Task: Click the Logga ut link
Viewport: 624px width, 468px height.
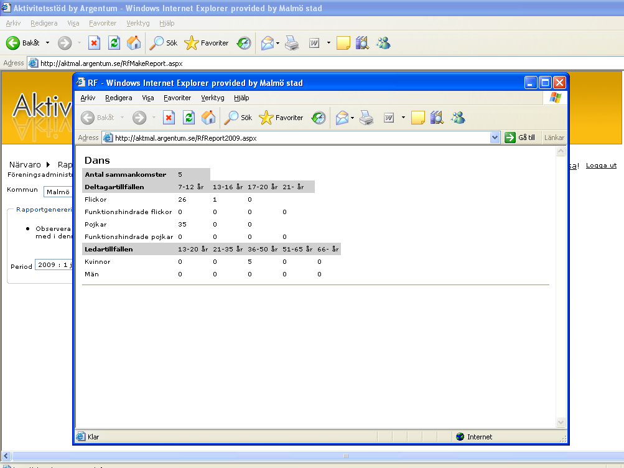Action: [601, 166]
